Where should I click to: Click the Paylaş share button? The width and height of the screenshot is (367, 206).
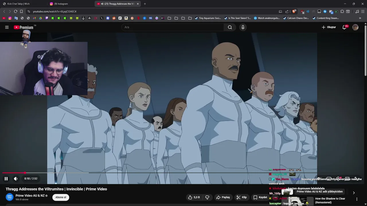click(x=223, y=197)
